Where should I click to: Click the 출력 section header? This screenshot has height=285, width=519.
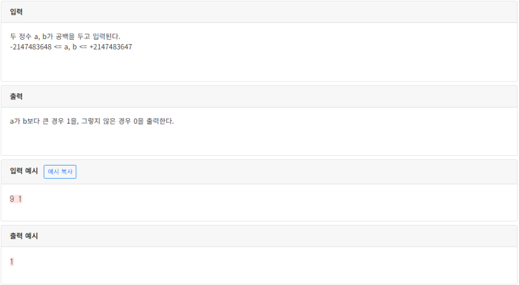[16, 96]
